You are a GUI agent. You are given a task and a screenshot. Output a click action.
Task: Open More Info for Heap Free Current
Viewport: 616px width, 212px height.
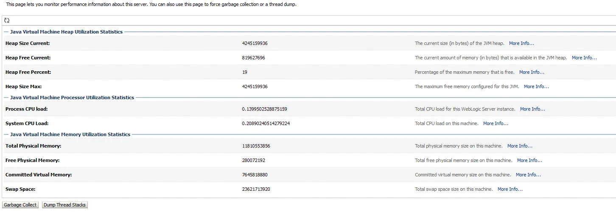[x=584, y=58]
